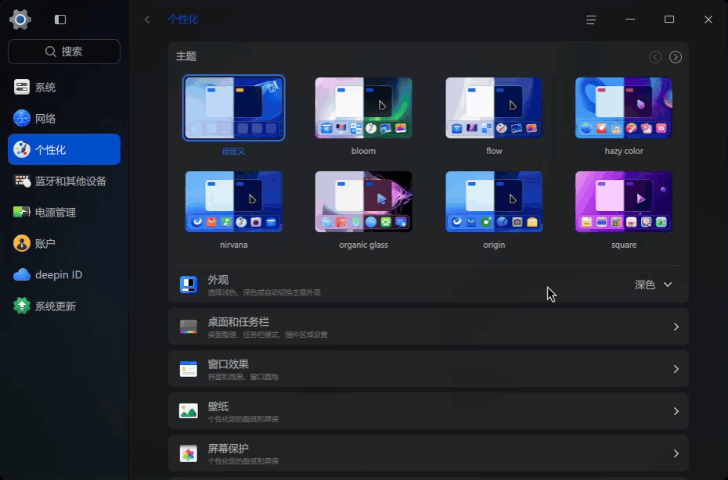728x480 pixels.
Task: Click the bloom theme label
Action: point(363,151)
